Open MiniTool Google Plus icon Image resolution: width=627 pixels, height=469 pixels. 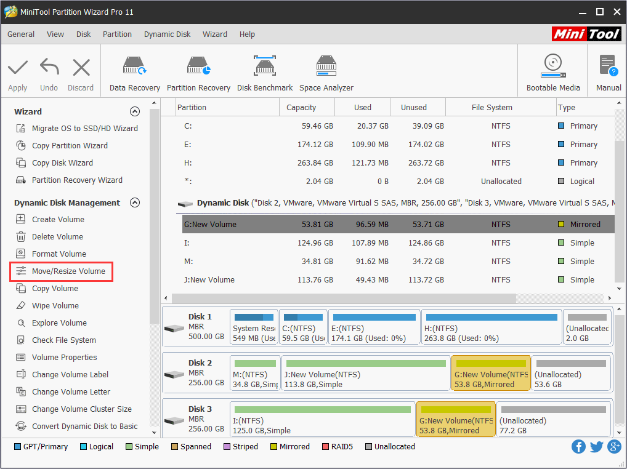(x=614, y=446)
